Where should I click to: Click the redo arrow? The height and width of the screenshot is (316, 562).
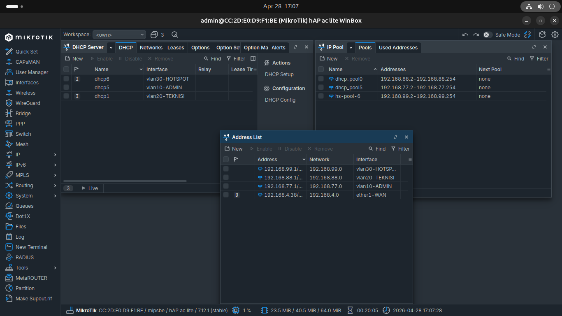[476, 35]
